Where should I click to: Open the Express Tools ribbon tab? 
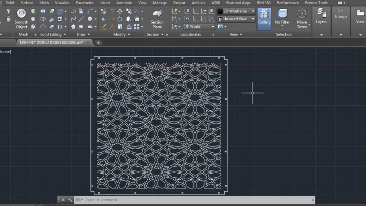coord(316,3)
